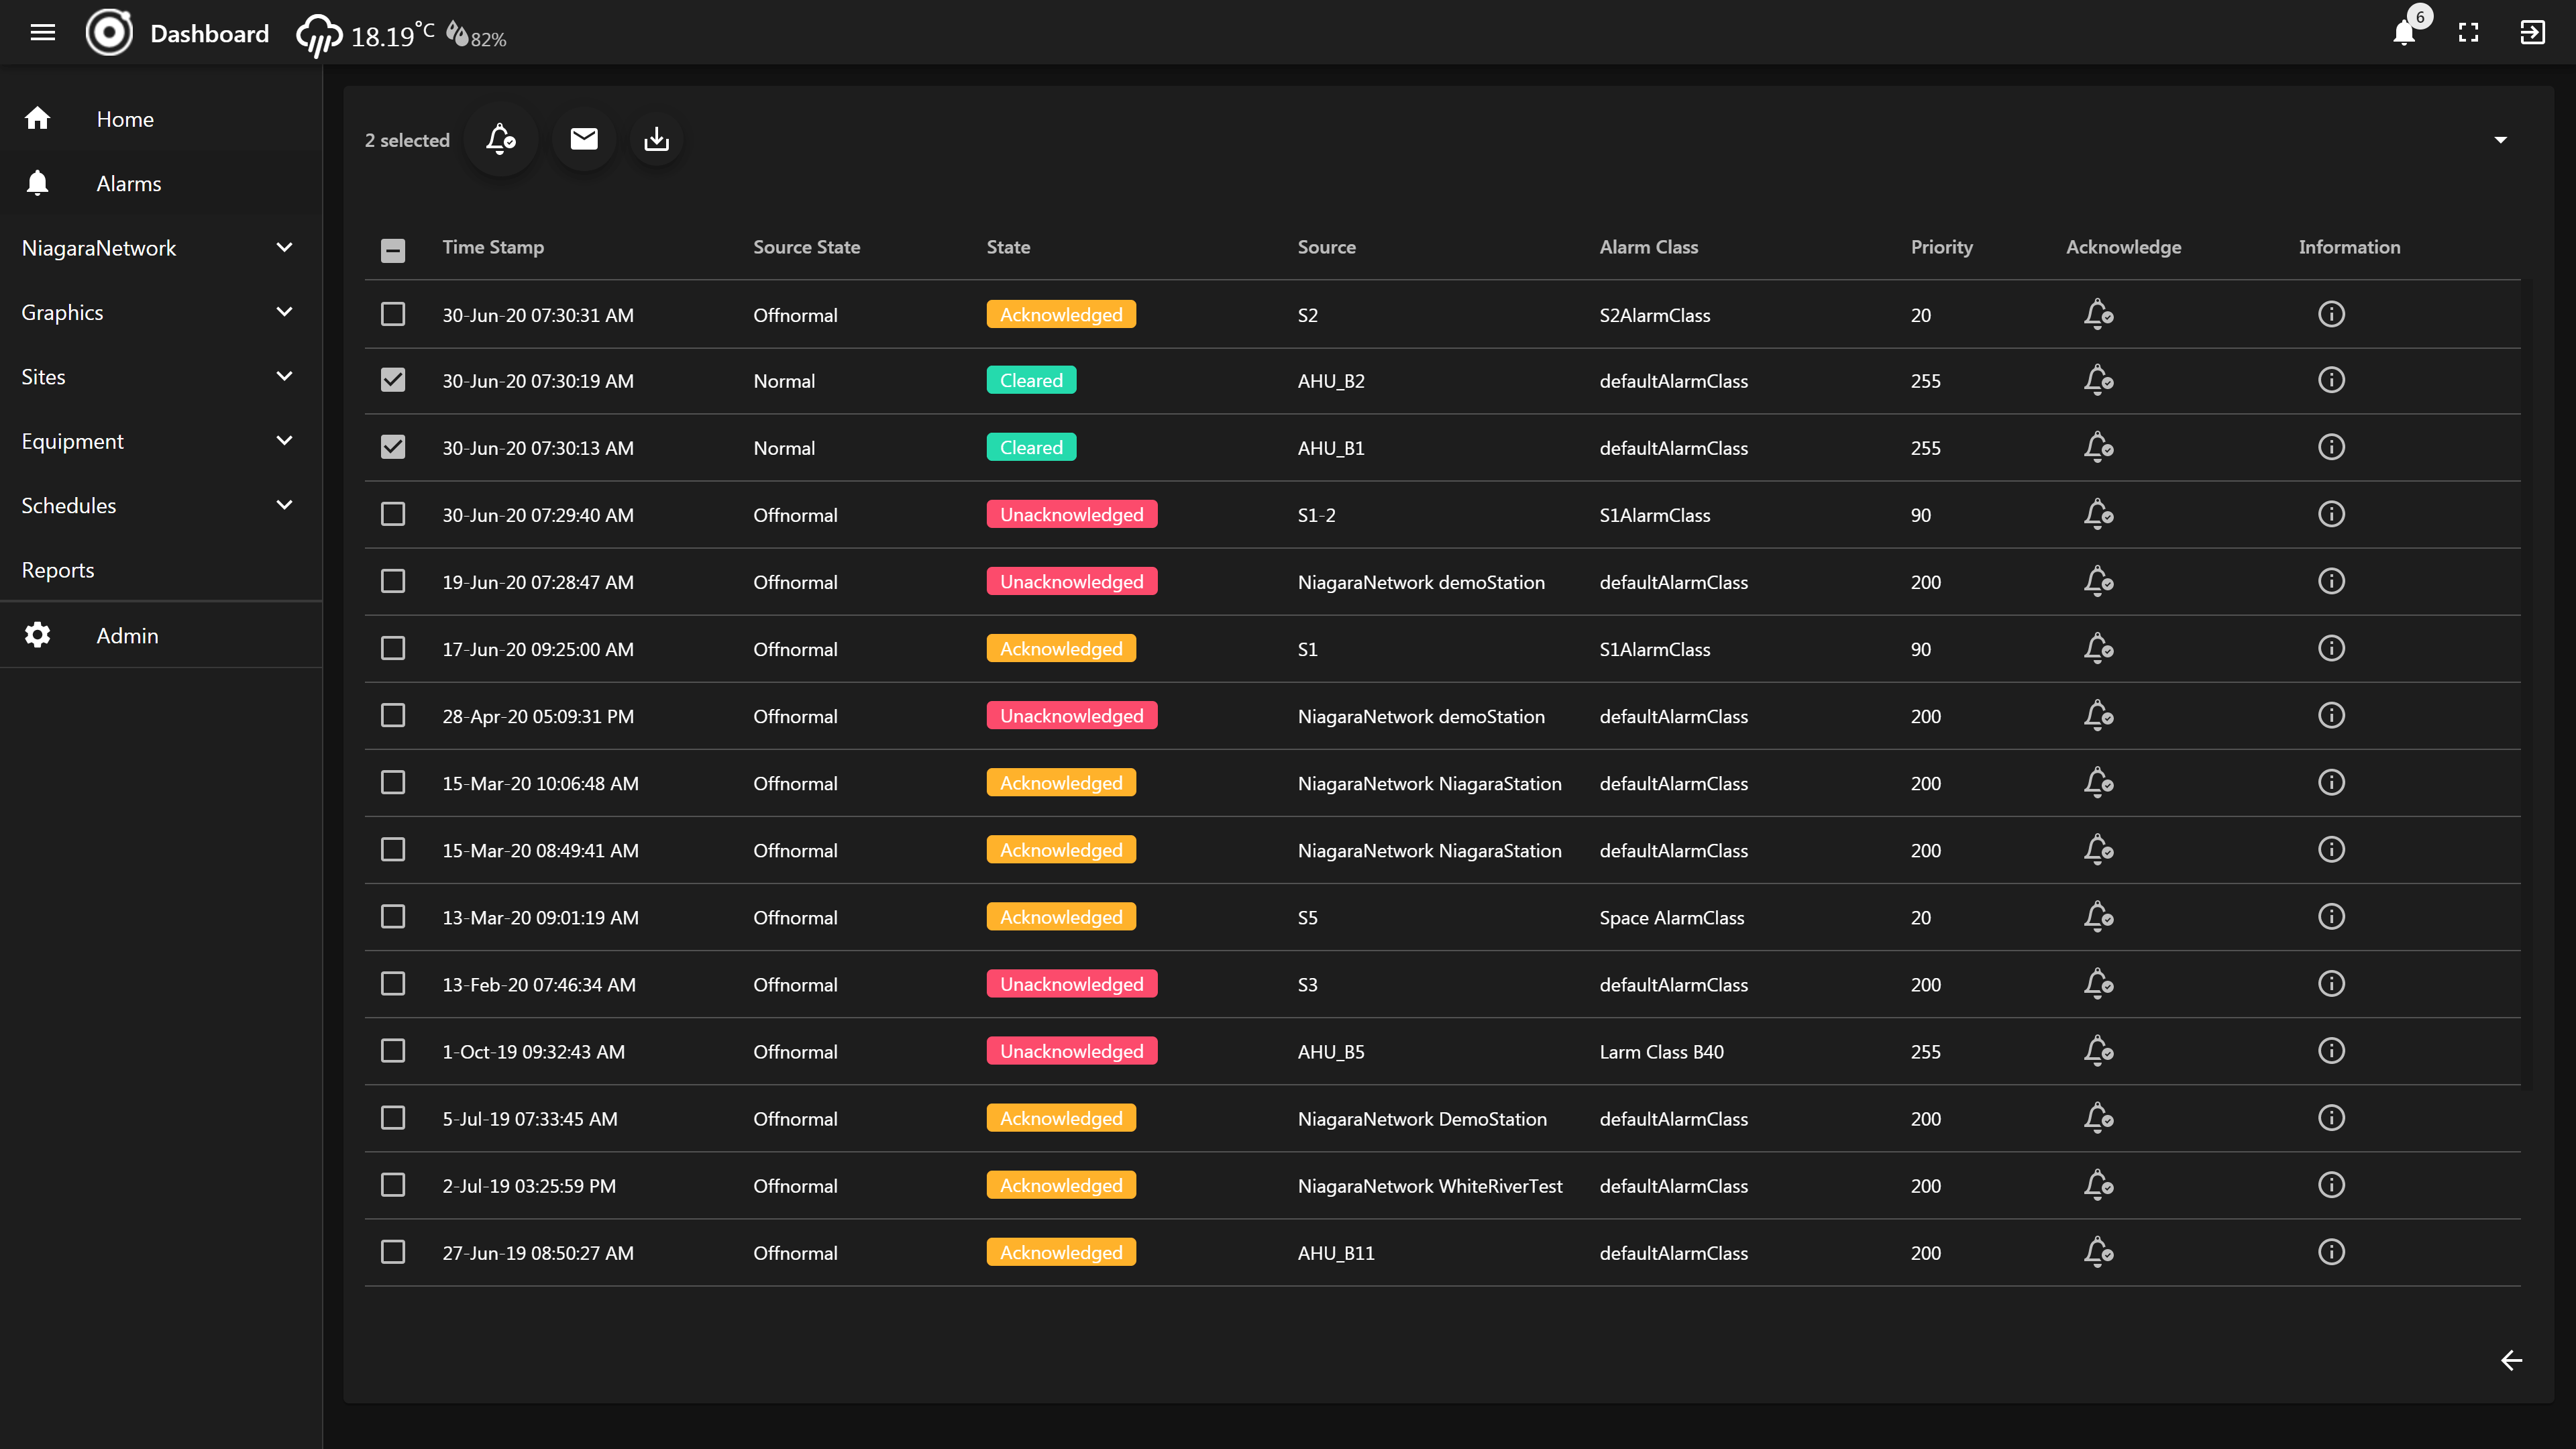Image resolution: width=2576 pixels, height=1449 pixels.
Task: Select the S2 alarm row checkbox
Action: click(x=393, y=314)
